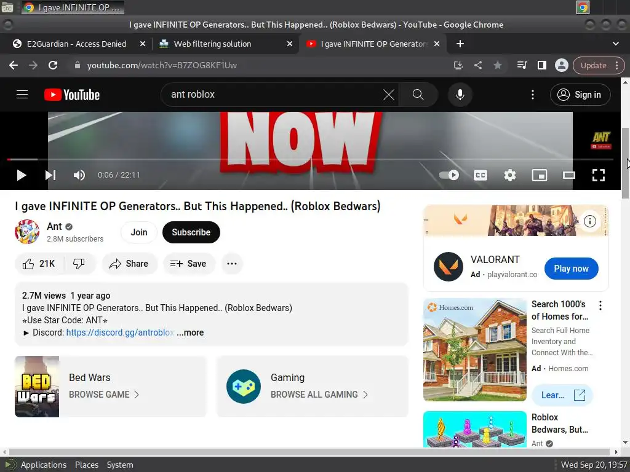
Task: Switch to Web filtering solution tab
Action: pyautogui.click(x=212, y=44)
